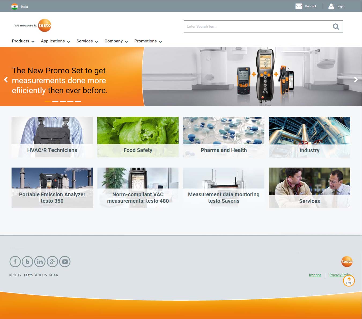
Task: Click the India flag icon
Action: 14,6
